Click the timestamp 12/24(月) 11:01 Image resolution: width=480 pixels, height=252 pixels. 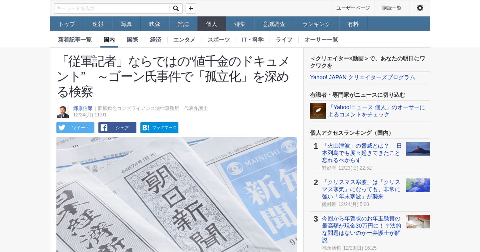[x=90, y=115]
